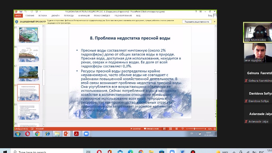Open the ВИД ribbon tab
Viewport: 272px width, 153px height.
coord(138,16)
